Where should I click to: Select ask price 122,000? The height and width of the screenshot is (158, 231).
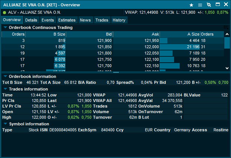click(152, 47)
